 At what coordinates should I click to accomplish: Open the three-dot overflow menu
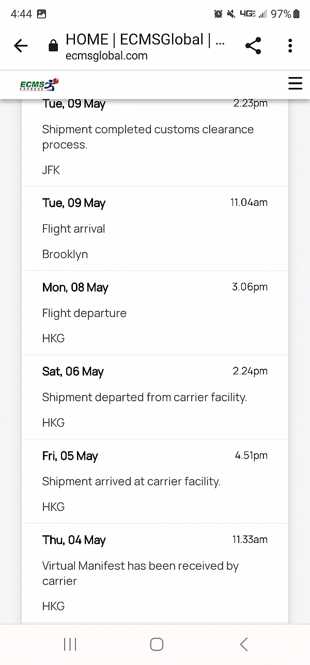click(290, 46)
